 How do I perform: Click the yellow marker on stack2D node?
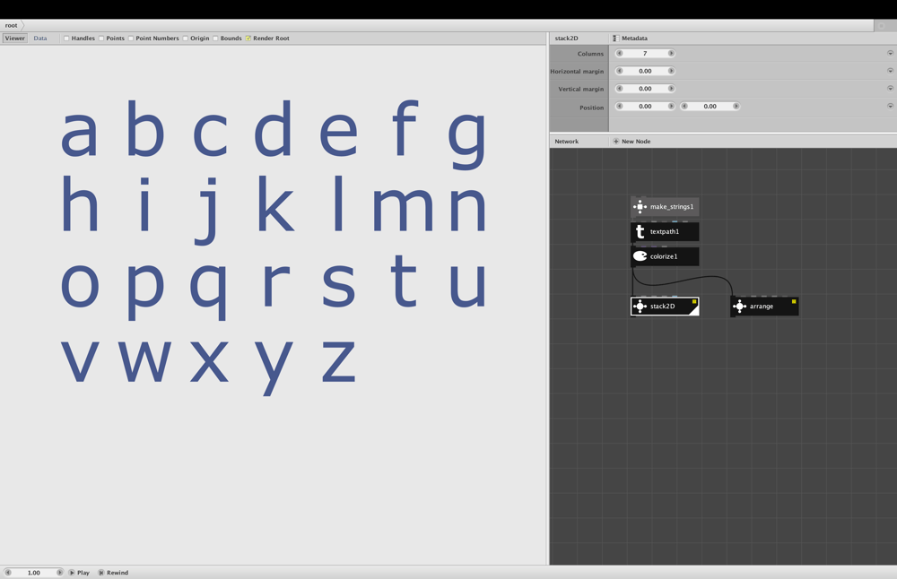point(694,301)
